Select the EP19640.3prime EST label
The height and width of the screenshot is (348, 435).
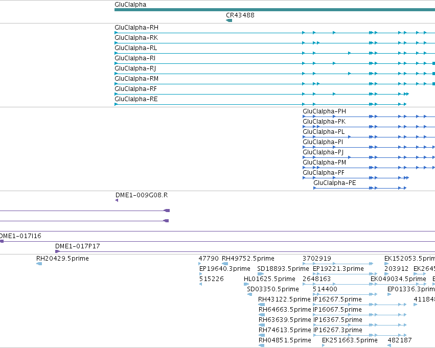(x=225, y=269)
